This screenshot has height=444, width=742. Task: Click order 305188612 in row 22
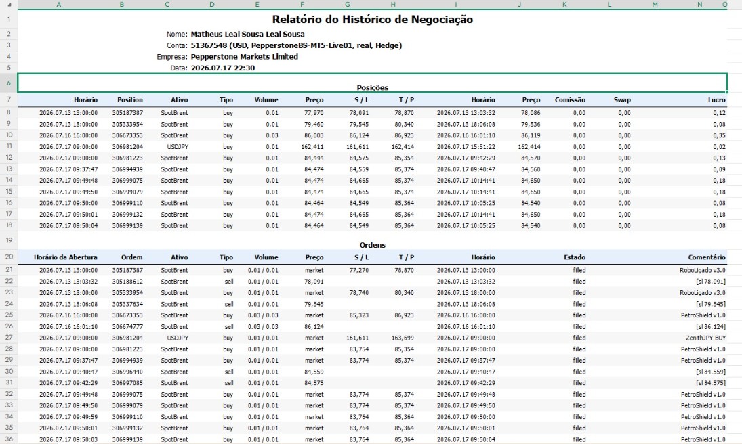coord(127,282)
